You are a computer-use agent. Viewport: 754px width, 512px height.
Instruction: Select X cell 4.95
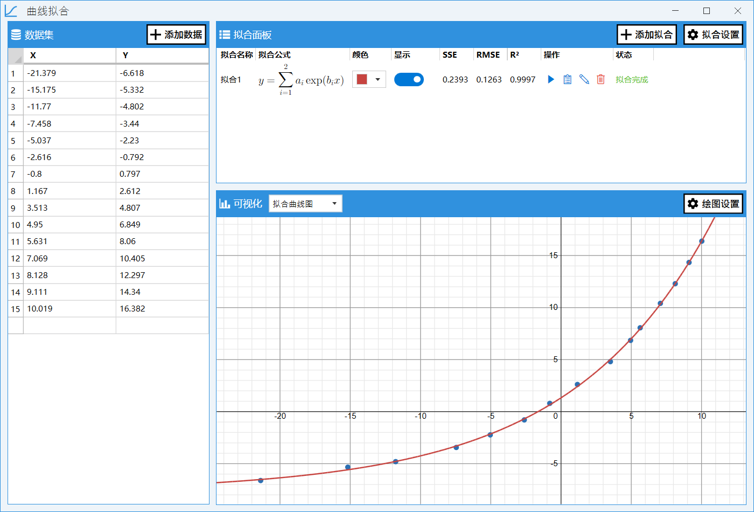[x=69, y=225]
